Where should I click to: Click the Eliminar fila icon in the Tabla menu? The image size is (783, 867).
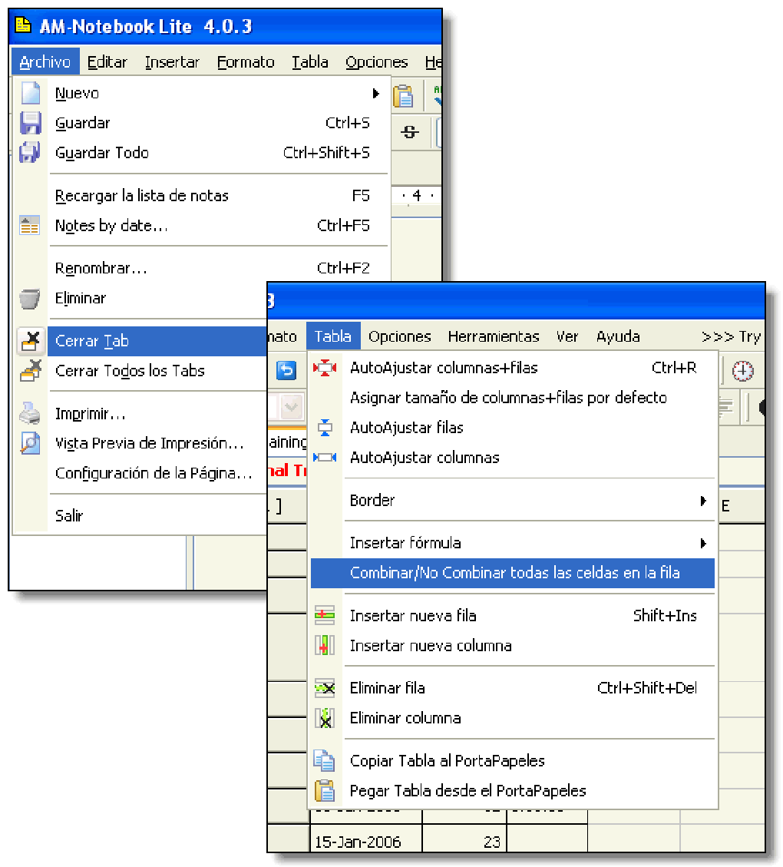(325, 688)
